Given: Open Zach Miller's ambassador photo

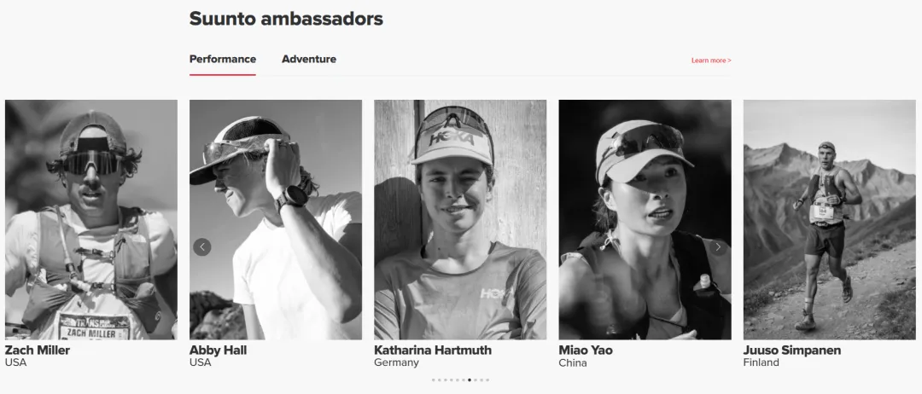Looking at the screenshot, I should 91,220.
